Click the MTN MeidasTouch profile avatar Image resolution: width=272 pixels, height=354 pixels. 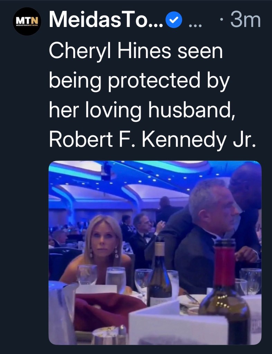point(27,22)
